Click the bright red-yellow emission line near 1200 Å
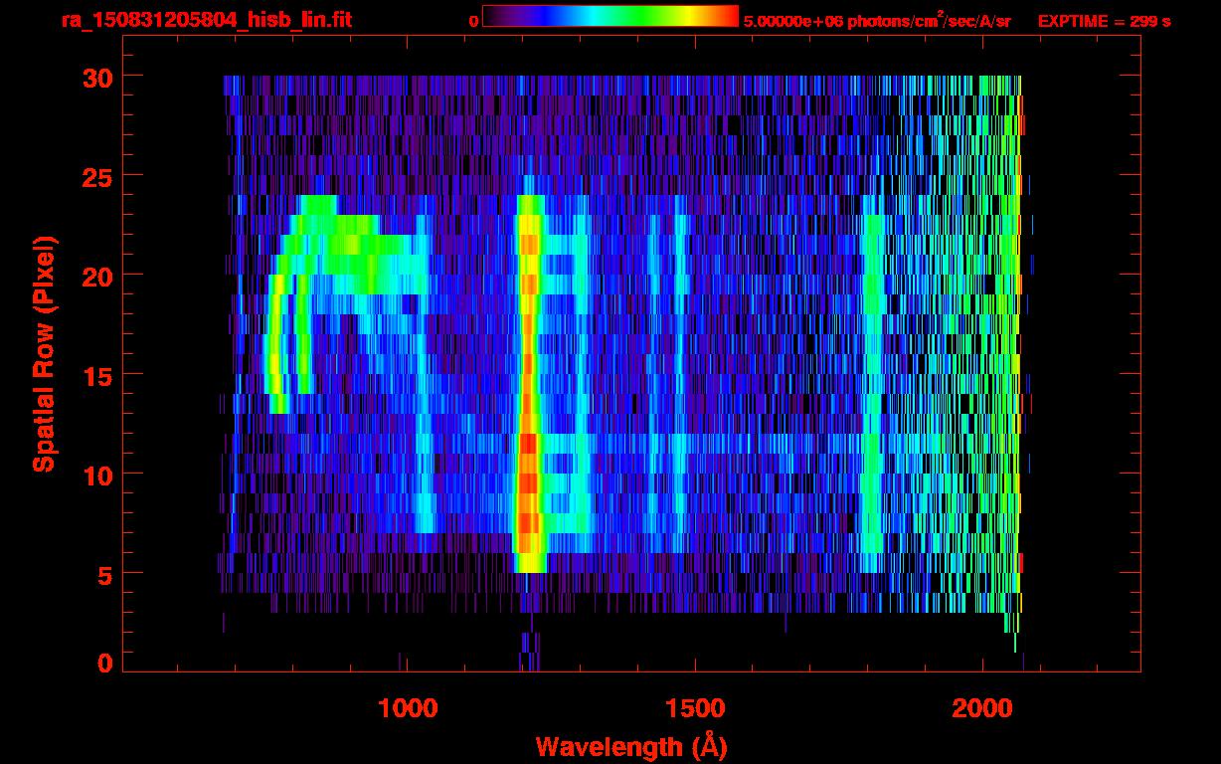Screen dimensions: 1221x764 pos(528,468)
